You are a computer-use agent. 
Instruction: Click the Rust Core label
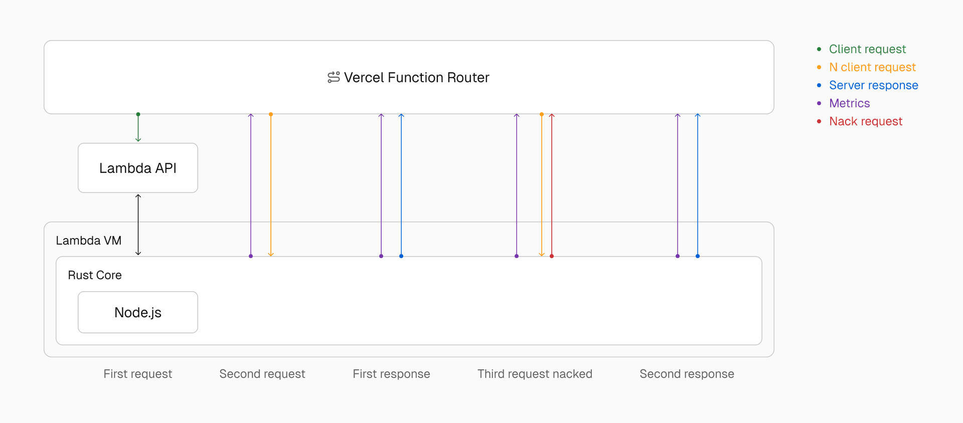tap(95, 275)
